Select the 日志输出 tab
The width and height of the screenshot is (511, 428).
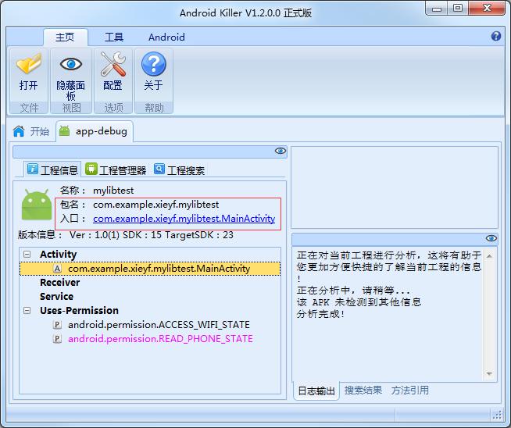click(316, 391)
